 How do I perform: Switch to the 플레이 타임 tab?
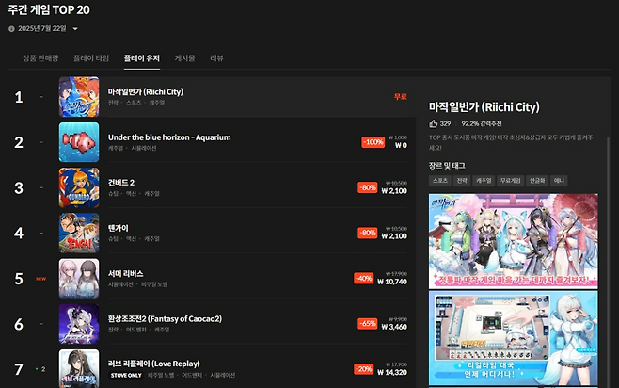click(x=91, y=58)
